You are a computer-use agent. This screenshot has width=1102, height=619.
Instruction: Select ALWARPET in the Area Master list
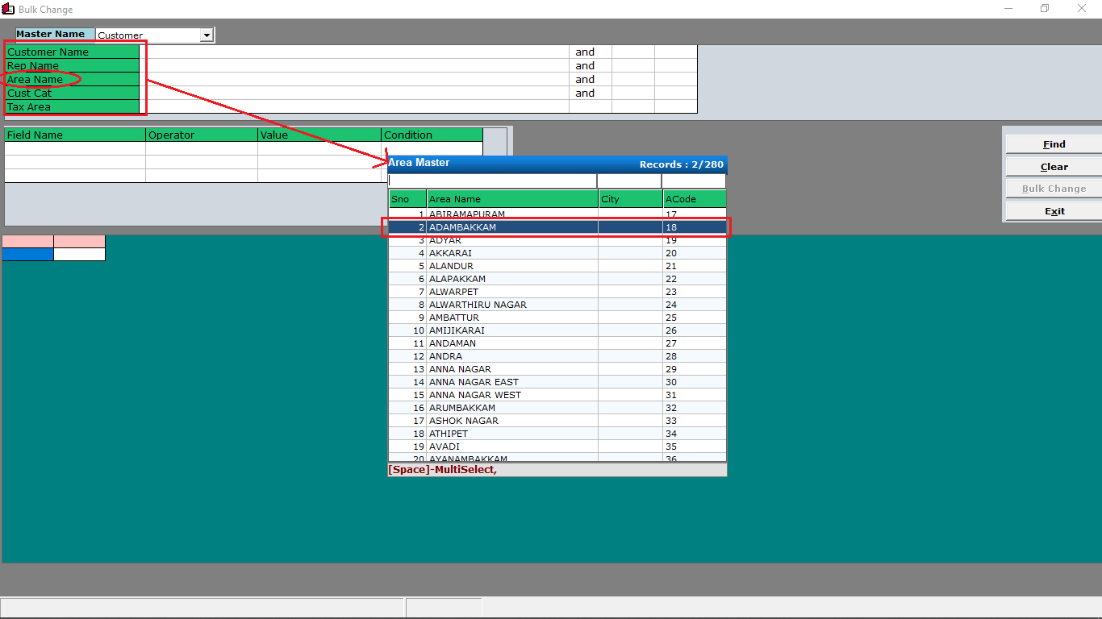tap(557, 292)
